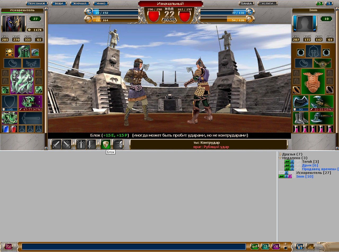
Task: Select the Блок shield action
Action: (x=106, y=145)
